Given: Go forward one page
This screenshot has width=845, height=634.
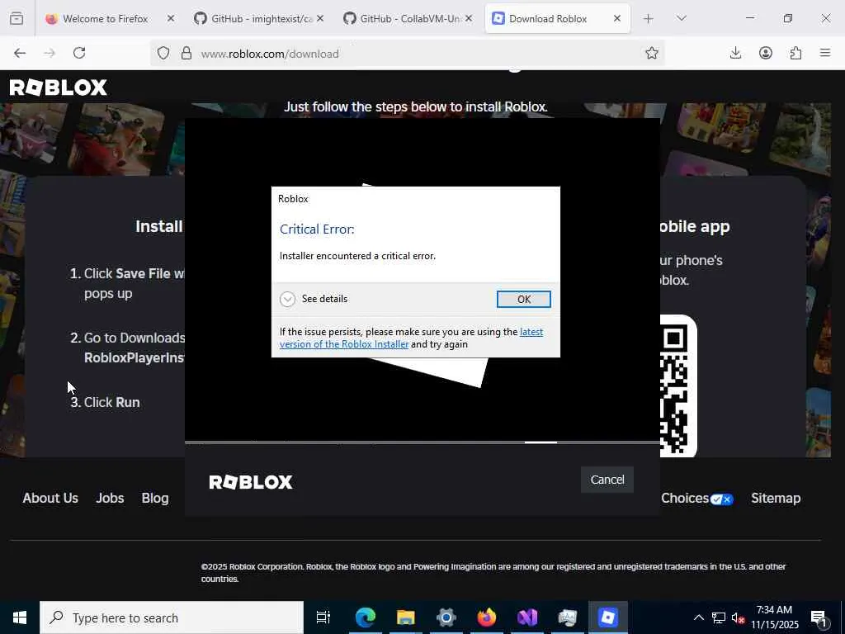Looking at the screenshot, I should [50, 53].
